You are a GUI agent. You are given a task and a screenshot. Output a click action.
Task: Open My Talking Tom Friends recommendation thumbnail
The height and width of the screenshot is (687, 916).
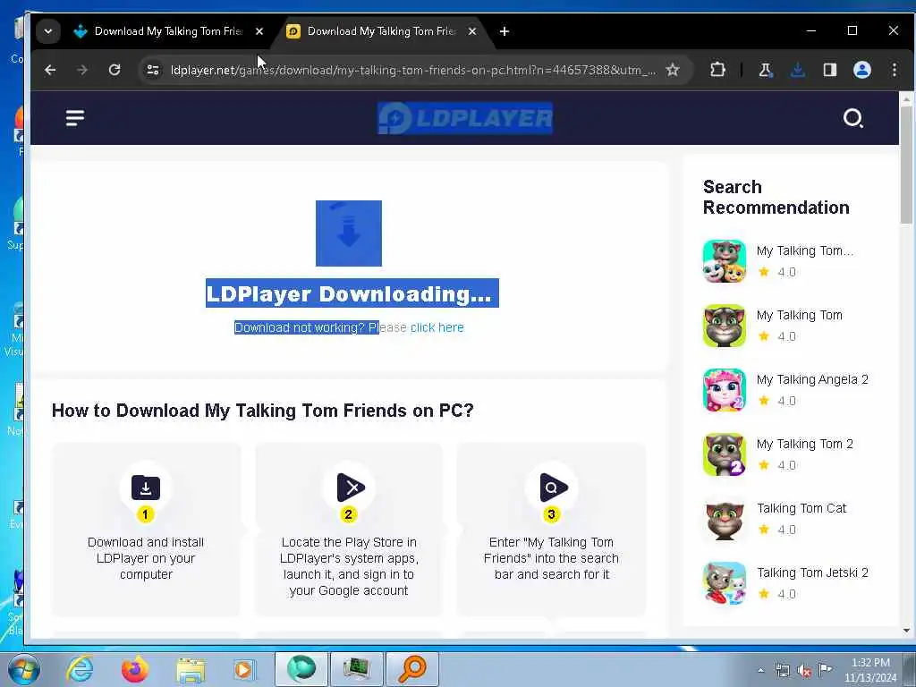coord(725,261)
